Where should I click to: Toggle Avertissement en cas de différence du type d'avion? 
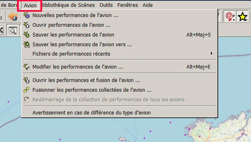pyautogui.click(x=91, y=113)
